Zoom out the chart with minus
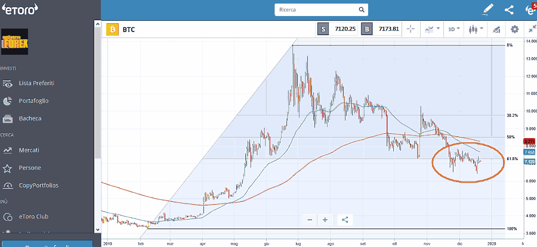 [310, 220]
